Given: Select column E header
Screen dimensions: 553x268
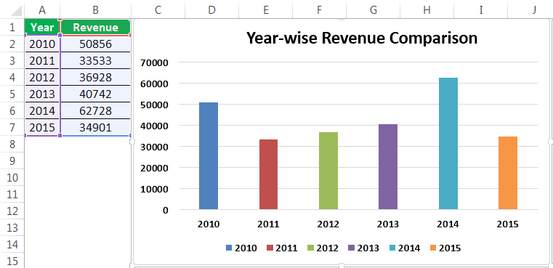Looking at the screenshot, I should click(x=265, y=10).
